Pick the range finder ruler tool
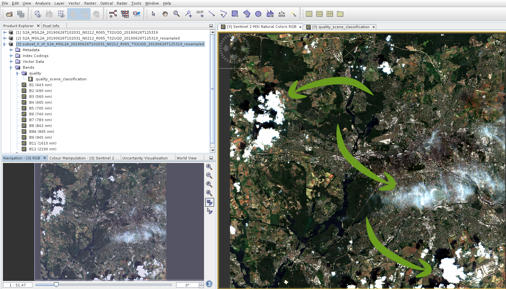Image resolution: width=506 pixels, height=289 pixels. tap(282, 14)
